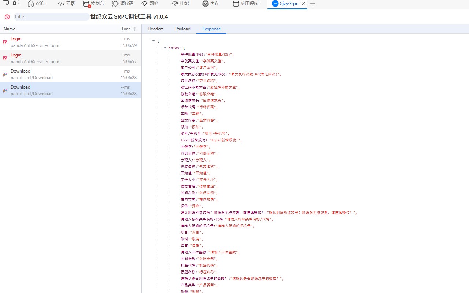Click the 验证码不能为空 entry
469x293 pixels.
pyautogui.click(x=210, y=88)
